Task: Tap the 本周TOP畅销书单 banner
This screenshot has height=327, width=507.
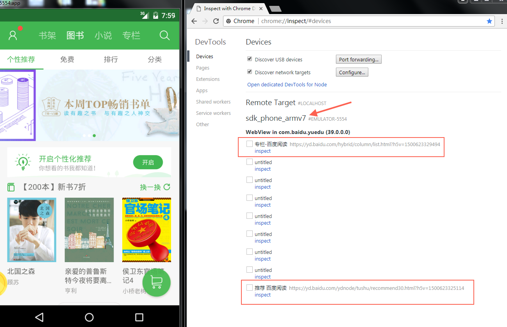Action: [107, 105]
